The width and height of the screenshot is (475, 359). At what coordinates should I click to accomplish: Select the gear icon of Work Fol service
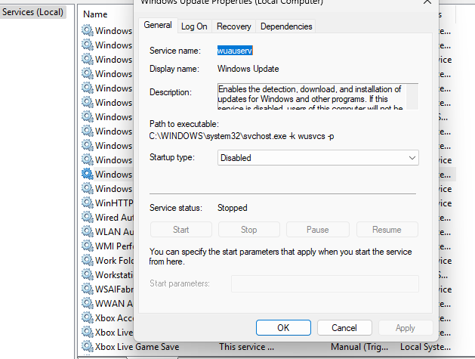[88, 260]
